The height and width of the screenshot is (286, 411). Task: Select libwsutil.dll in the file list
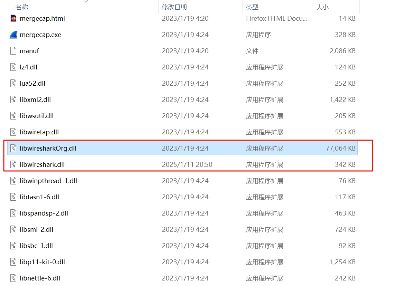(x=37, y=116)
